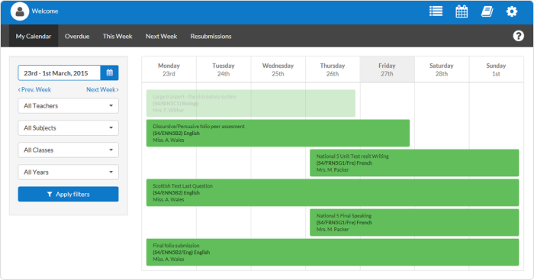Expand the All Subjects dropdown

pyautogui.click(x=68, y=127)
